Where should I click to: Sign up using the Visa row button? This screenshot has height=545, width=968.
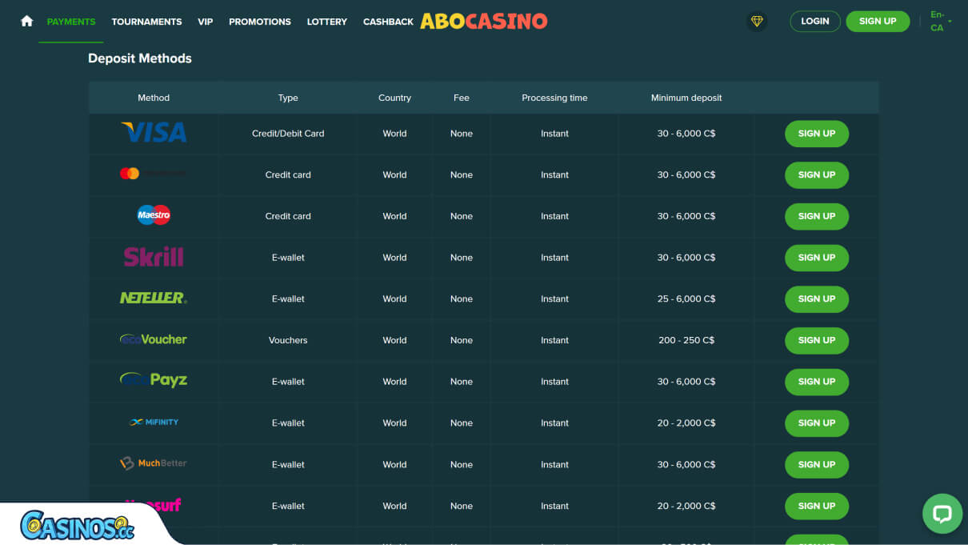pyautogui.click(x=817, y=134)
